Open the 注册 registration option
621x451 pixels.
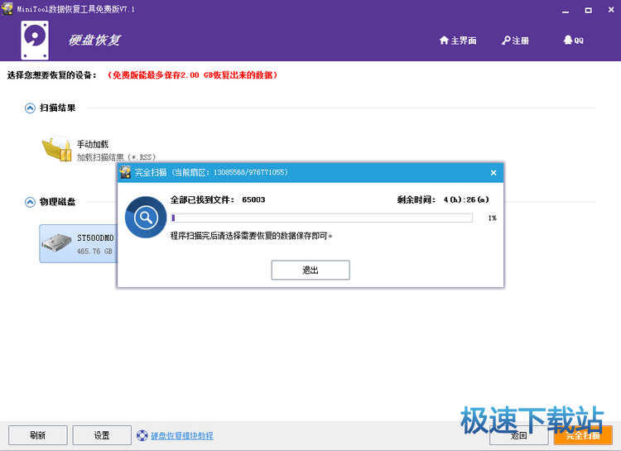pyautogui.click(x=515, y=41)
